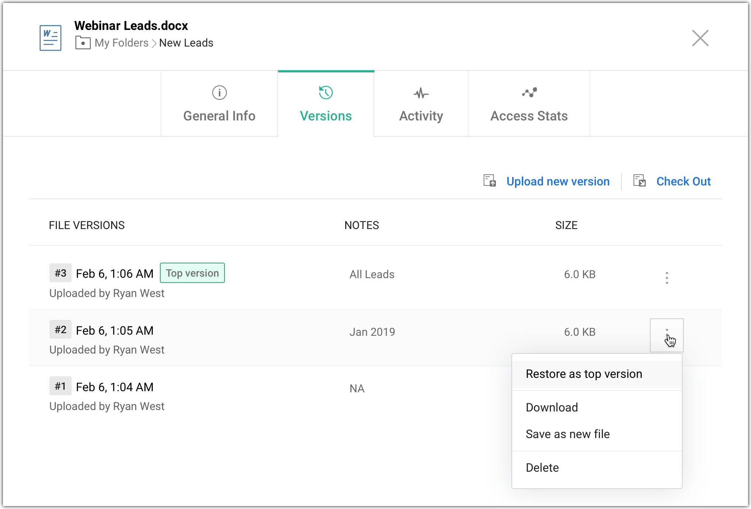Choose Save as new file option

(x=567, y=434)
